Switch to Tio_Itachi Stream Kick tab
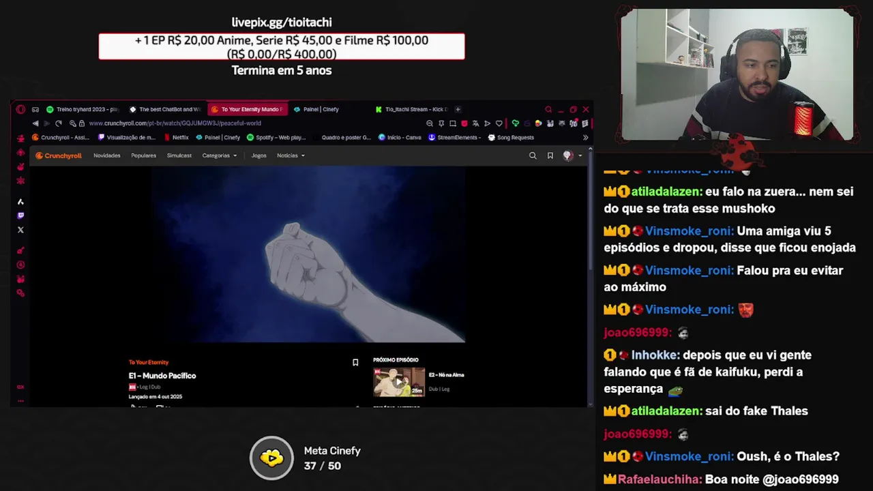This screenshot has height=491, width=873. [x=411, y=109]
